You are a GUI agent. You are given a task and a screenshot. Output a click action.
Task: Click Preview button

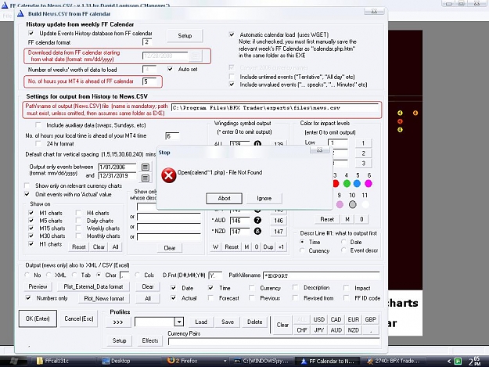38,286
